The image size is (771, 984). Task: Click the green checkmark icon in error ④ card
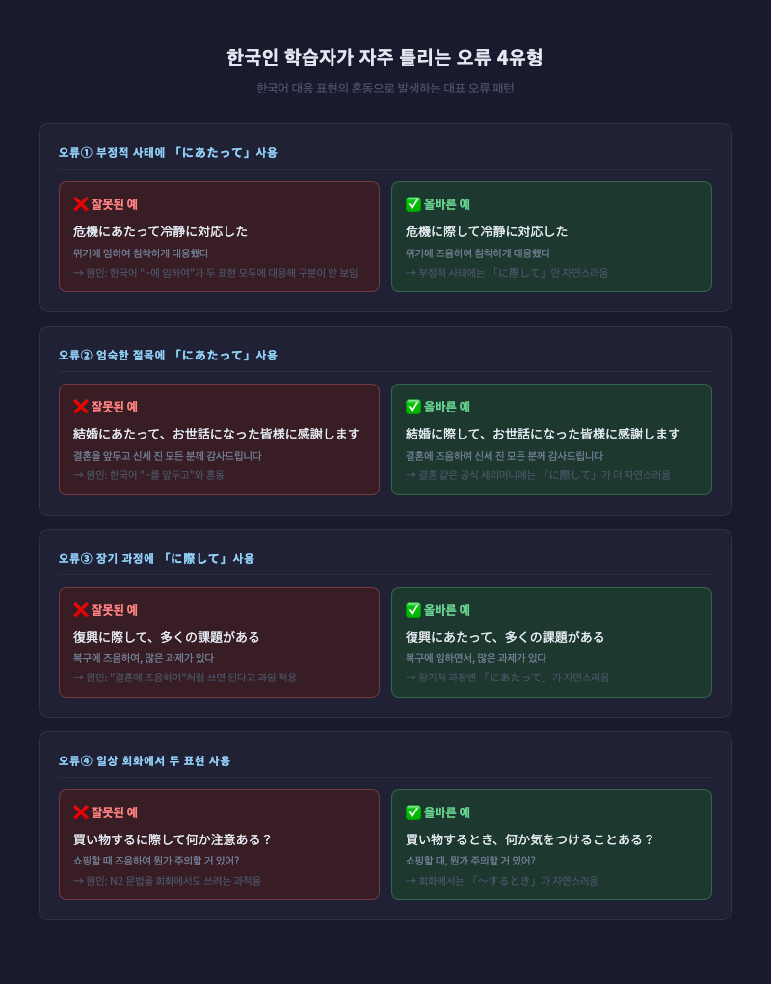412,812
